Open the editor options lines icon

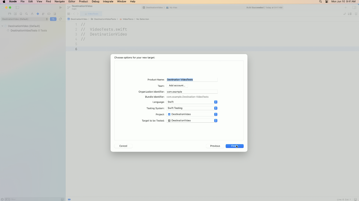click(x=350, y=14)
